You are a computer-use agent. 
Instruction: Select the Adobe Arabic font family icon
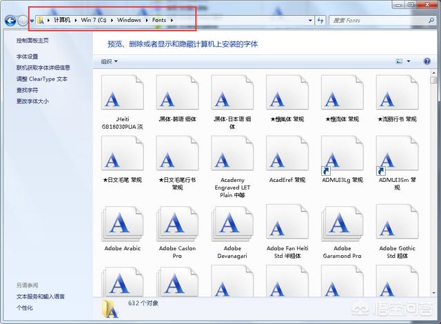click(123, 223)
